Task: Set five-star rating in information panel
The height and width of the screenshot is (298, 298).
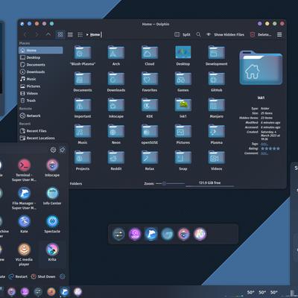Action: pos(278,148)
